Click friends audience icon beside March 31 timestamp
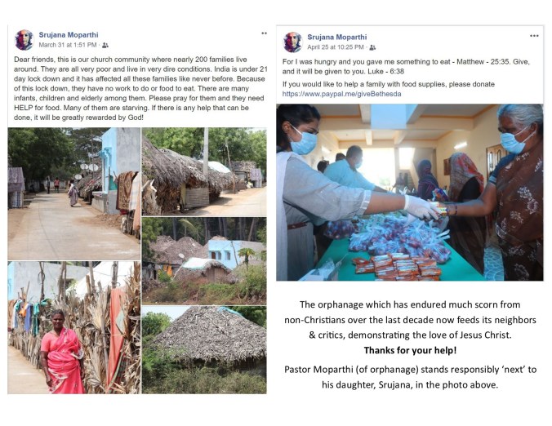This screenshot has width=552, height=426. (105, 46)
